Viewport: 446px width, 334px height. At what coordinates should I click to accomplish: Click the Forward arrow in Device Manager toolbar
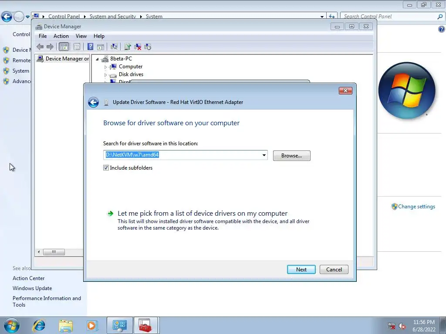[x=50, y=47]
